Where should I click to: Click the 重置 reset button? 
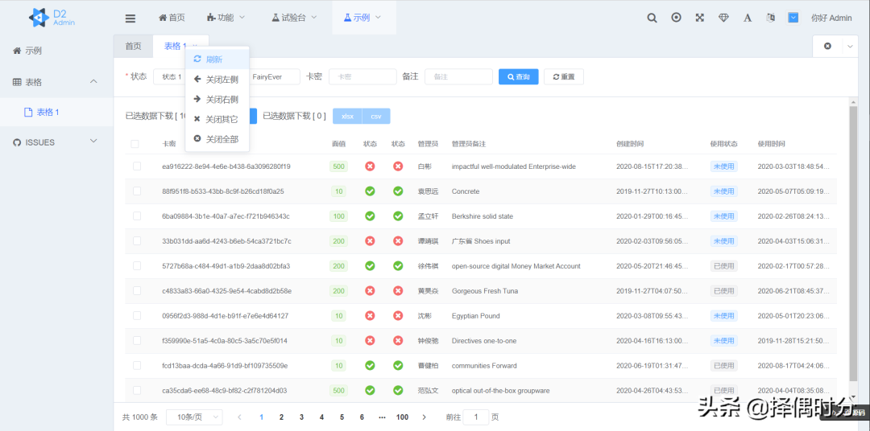tap(563, 76)
